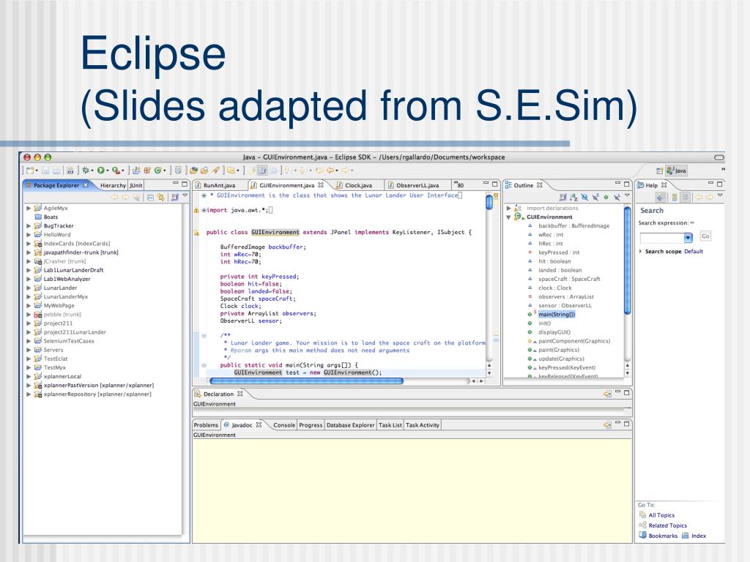Click the editor horizontal scrollbar
This screenshot has width=750, height=562.
[306, 381]
